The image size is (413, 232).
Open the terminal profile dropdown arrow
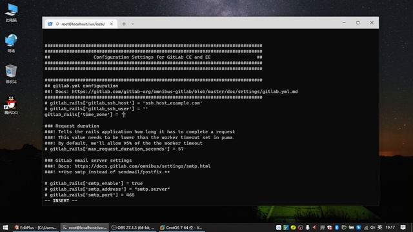tap(132, 24)
